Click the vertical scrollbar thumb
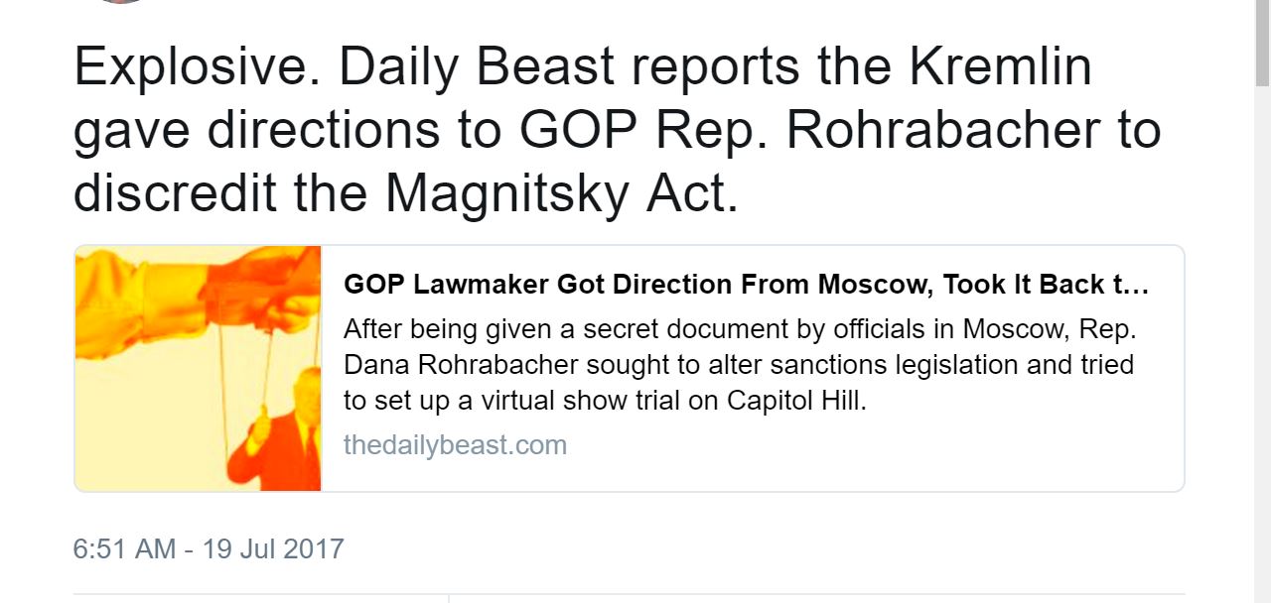Viewport: 1271px width, 603px height. tap(1262, 44)
